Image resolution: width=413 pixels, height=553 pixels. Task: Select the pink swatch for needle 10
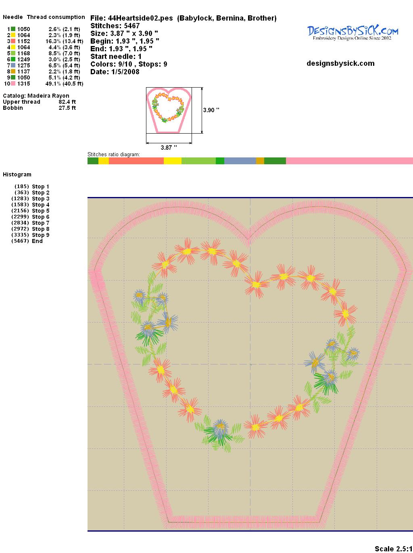point(13,84)
